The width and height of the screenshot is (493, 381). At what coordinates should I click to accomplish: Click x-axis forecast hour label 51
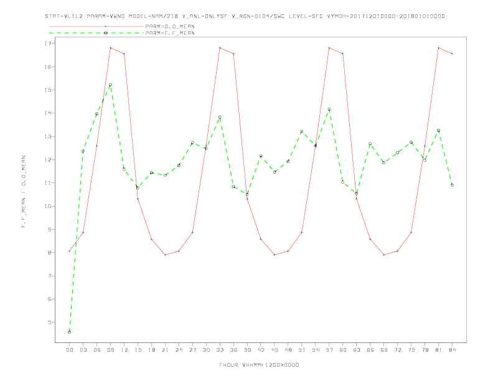[x=302, y=350]
